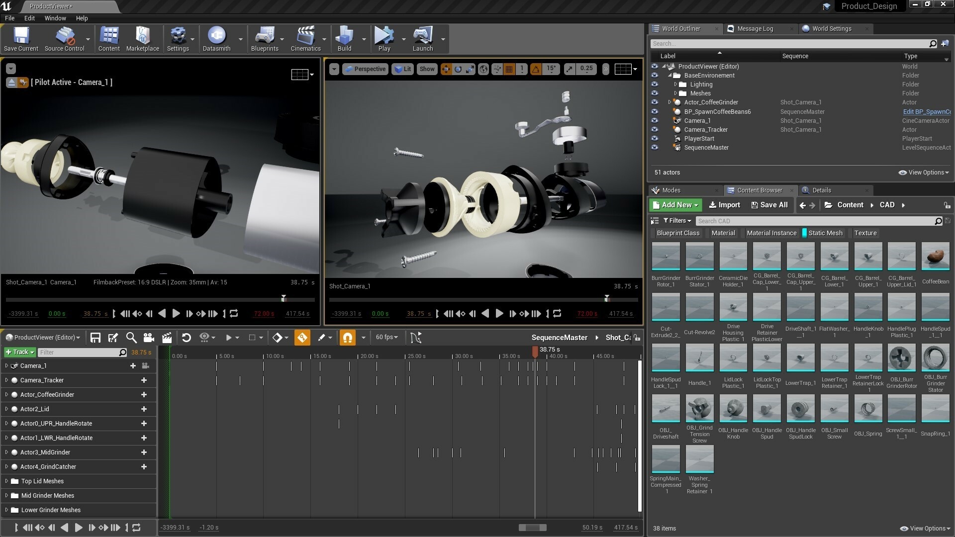The image size is (955, 537).
Task: Toggle visibility of Camera_1 in outliner
Action: tap(655, 121)
